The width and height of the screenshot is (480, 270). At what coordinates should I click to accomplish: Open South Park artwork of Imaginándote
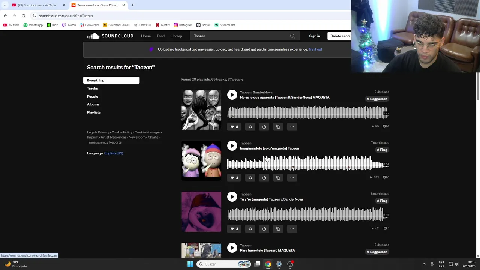[201, 161]
